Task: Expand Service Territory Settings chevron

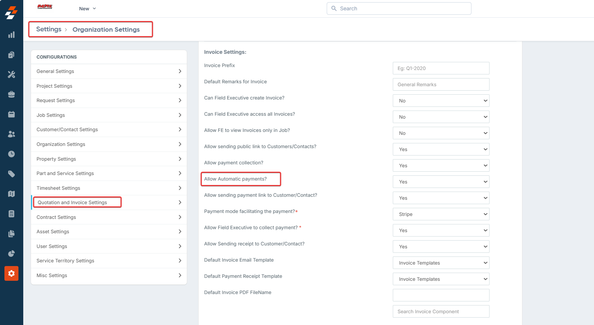Action: coord(180,261)
